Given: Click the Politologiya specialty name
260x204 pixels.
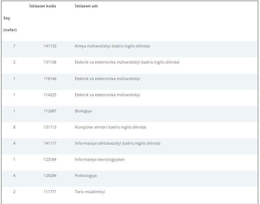Looking at the screenshot, I should tap(86, 176).
